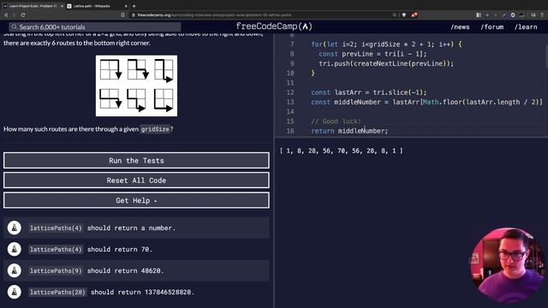
Task: Close the Learn Project Euler tab
Action: click(x=62, y=6)
